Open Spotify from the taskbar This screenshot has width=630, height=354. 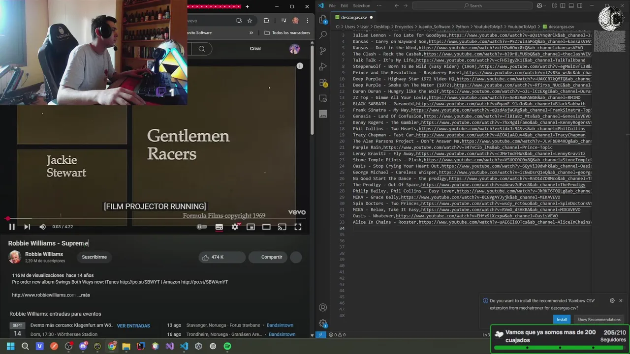pos(227,346)
